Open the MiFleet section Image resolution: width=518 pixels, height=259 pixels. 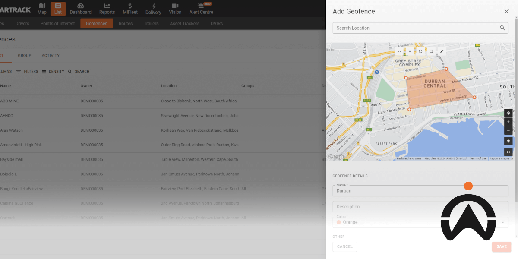tap(130, 9)
